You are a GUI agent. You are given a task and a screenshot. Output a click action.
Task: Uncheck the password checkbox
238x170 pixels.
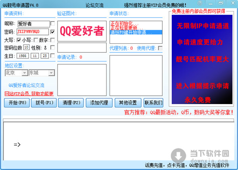(x=52, y=32)
